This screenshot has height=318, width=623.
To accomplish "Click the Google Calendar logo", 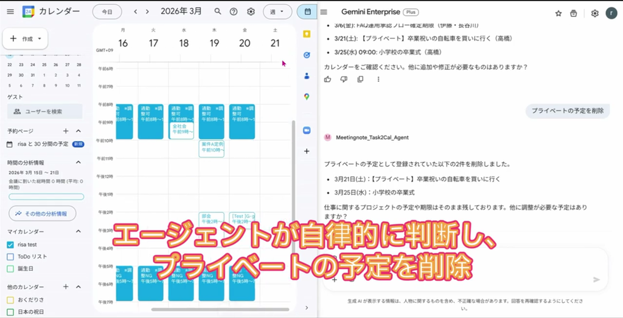I will (x=28, y=12).
